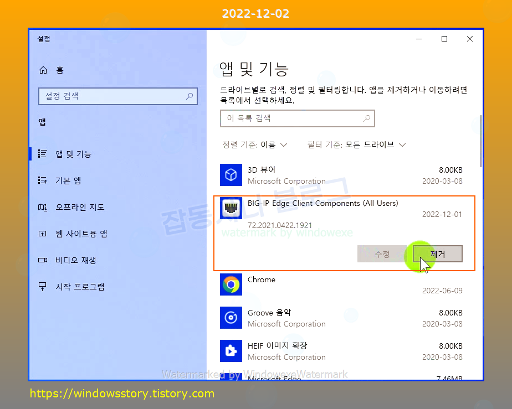Viewport: 512px width, 409px height.
Task: Click the HEIF 이미지 확장 app icon
Action: (x=231, y=351)
